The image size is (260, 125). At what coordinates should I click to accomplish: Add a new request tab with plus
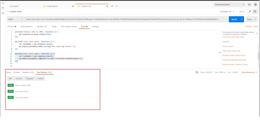[112, 6]
